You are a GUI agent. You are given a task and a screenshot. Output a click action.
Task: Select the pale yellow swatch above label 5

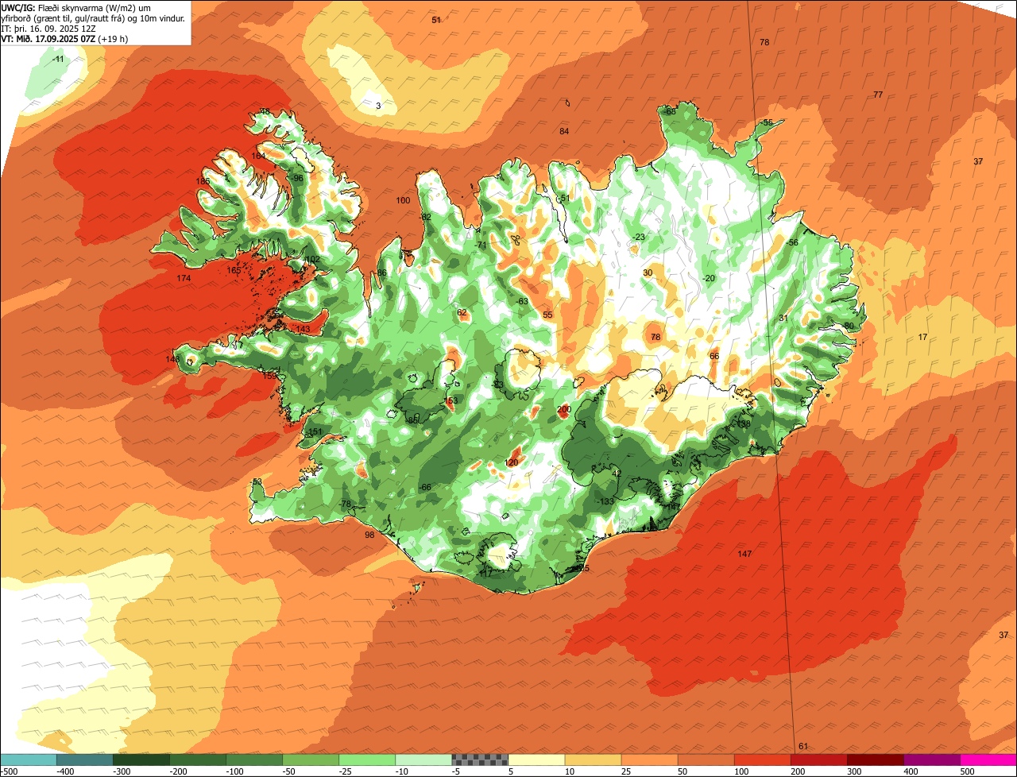(x=536, y=760)
